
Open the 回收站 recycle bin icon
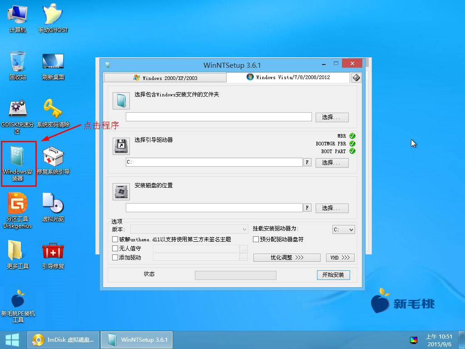click(18, 65)
